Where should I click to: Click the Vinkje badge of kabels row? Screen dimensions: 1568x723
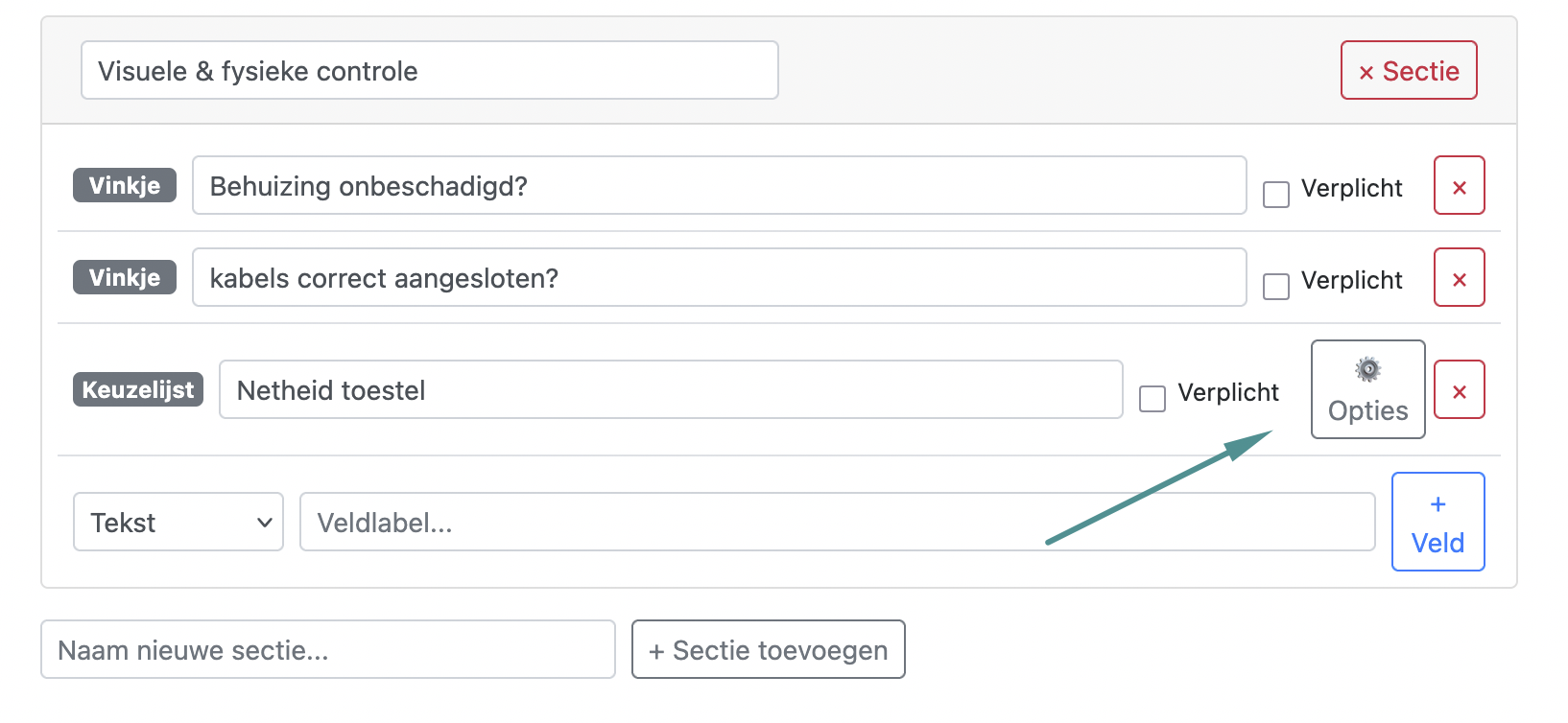125,277
